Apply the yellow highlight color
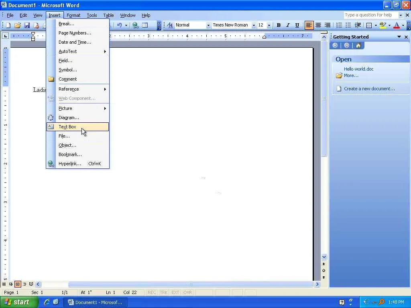The image size is (411, 308). click(383, 25)
